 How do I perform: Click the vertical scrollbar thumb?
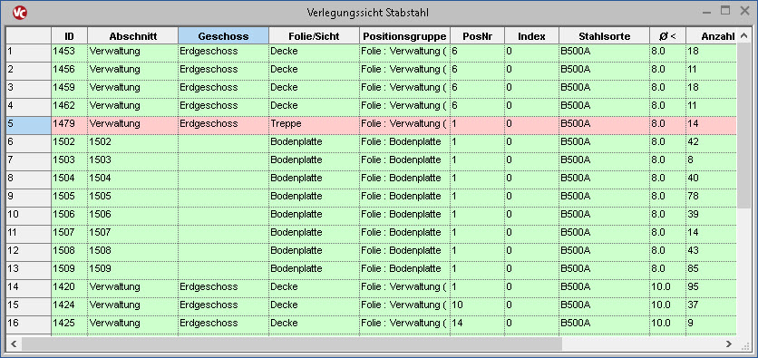tap(744, 126)
